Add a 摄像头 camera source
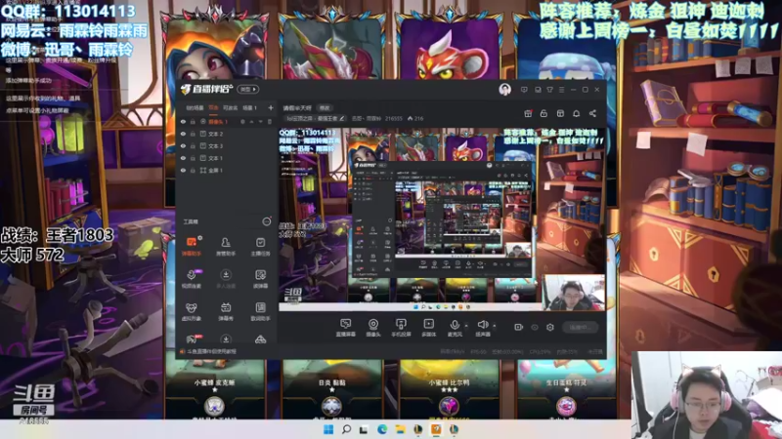 click(x=373, y=328)
